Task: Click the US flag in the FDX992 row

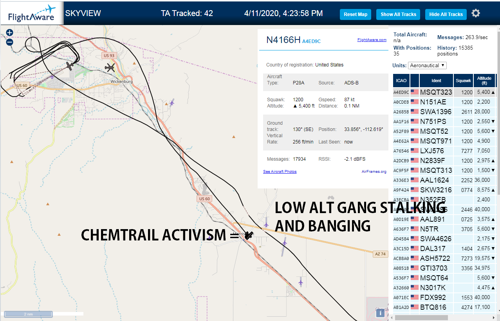Action: [415, 298]
